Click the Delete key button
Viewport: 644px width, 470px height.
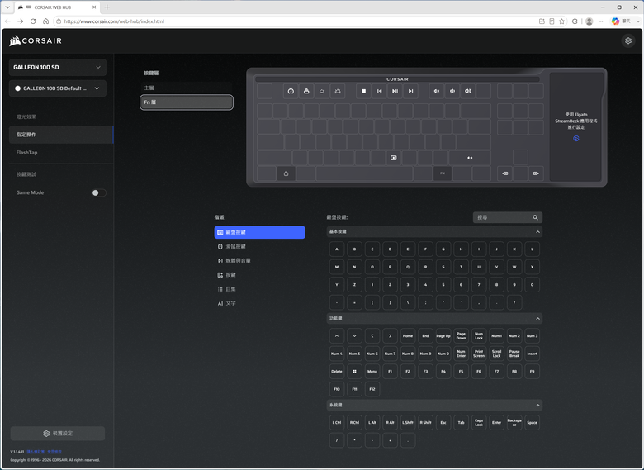[x=337, y=372]
